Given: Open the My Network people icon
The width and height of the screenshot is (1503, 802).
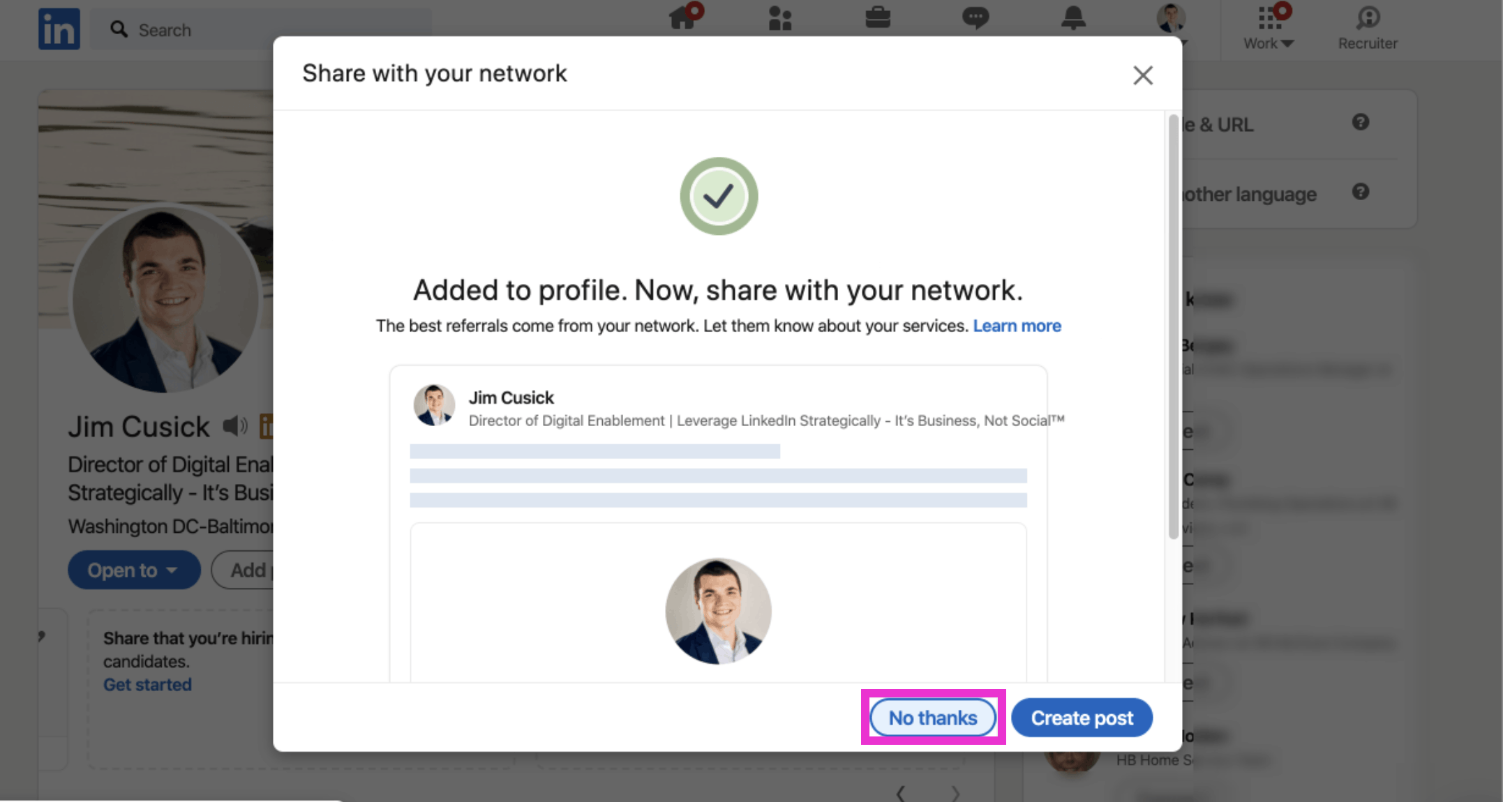Looking at the screenshot, I should coord(780,18).
